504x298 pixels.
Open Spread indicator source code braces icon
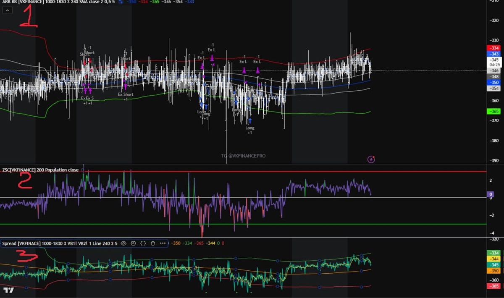coord(143,243)
